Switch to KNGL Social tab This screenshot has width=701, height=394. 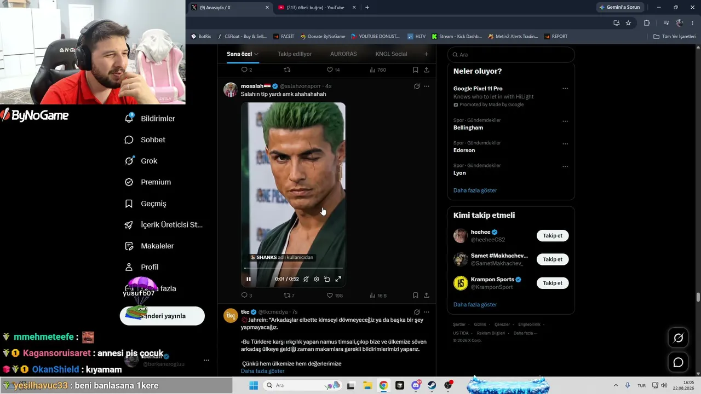coord(391,54)
